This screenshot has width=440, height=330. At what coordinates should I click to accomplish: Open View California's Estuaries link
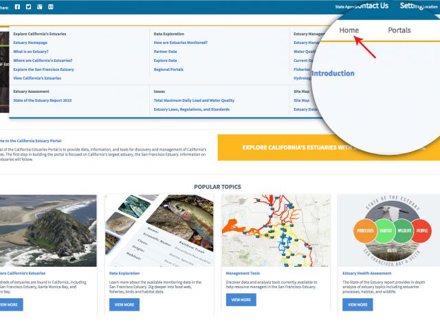tap(37, 78)
